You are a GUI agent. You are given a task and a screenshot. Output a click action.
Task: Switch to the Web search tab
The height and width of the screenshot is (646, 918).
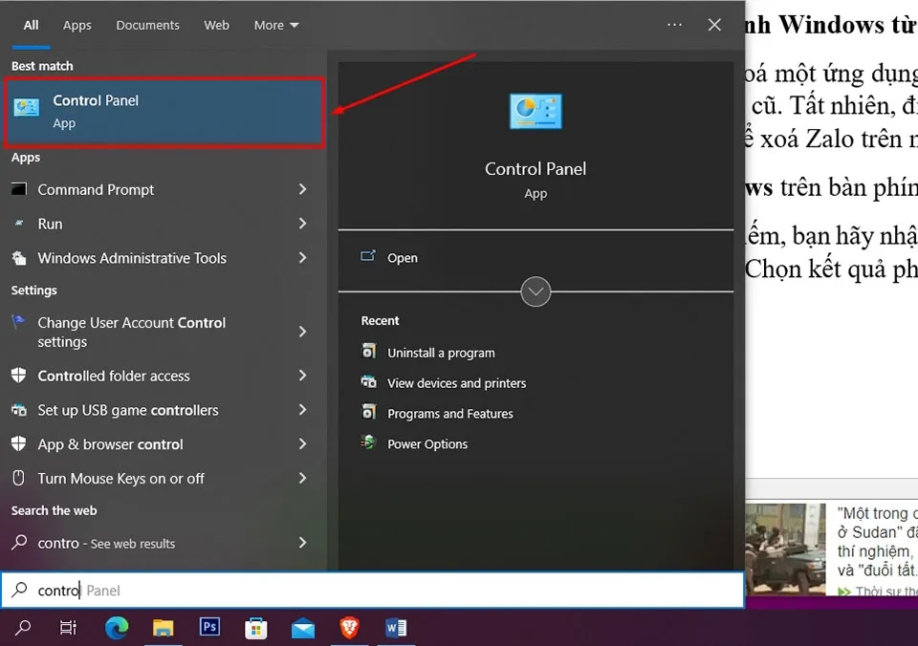(x=216, y=25)
